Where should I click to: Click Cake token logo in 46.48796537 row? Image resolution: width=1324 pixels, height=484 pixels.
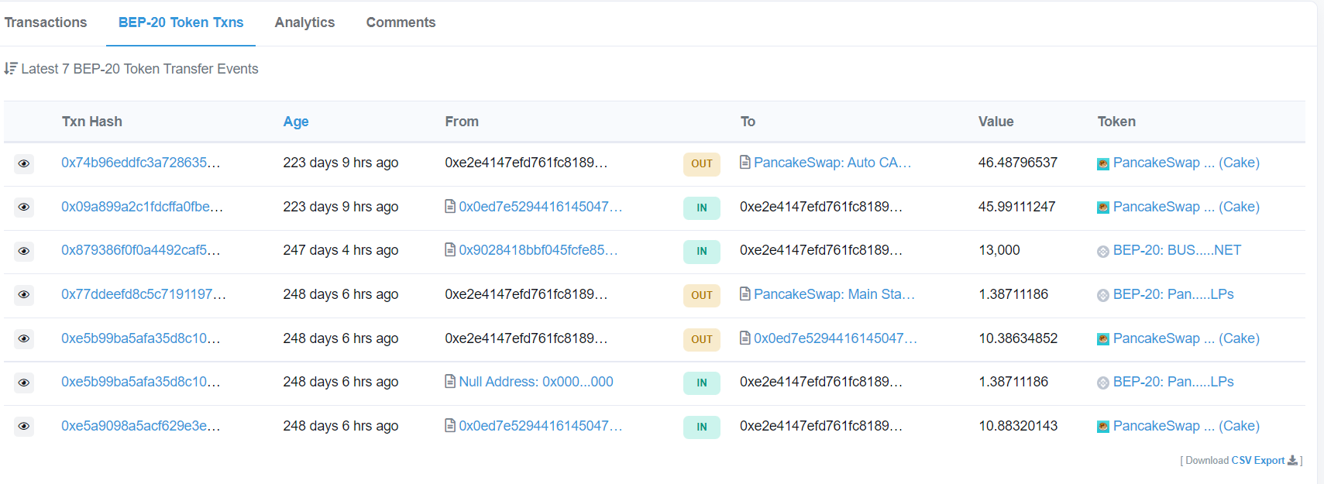[x=1103, y=163]
